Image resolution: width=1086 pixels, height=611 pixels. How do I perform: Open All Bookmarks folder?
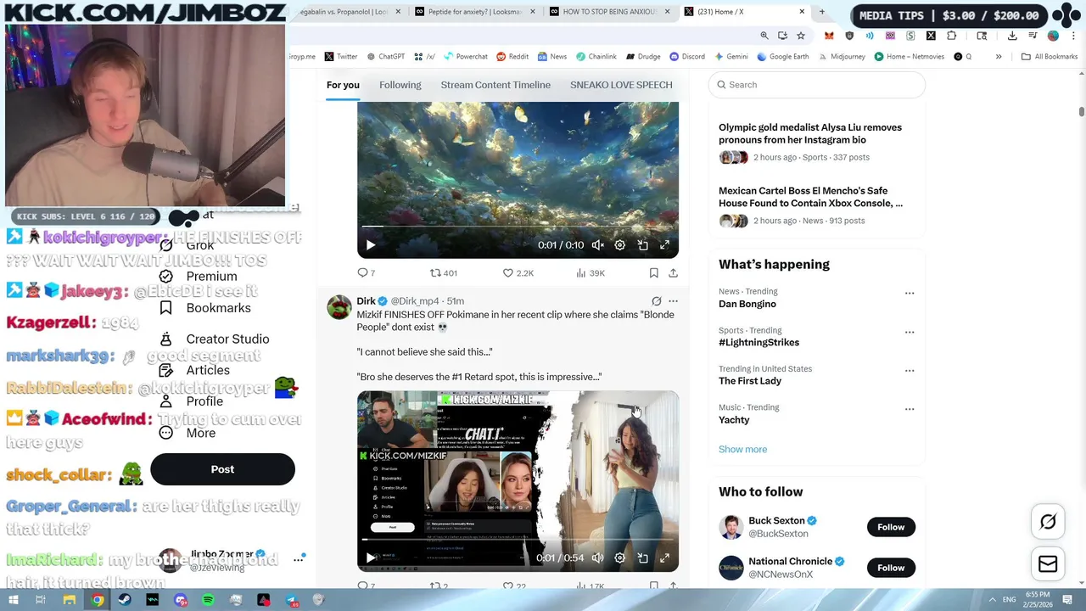click(1050, 57)
